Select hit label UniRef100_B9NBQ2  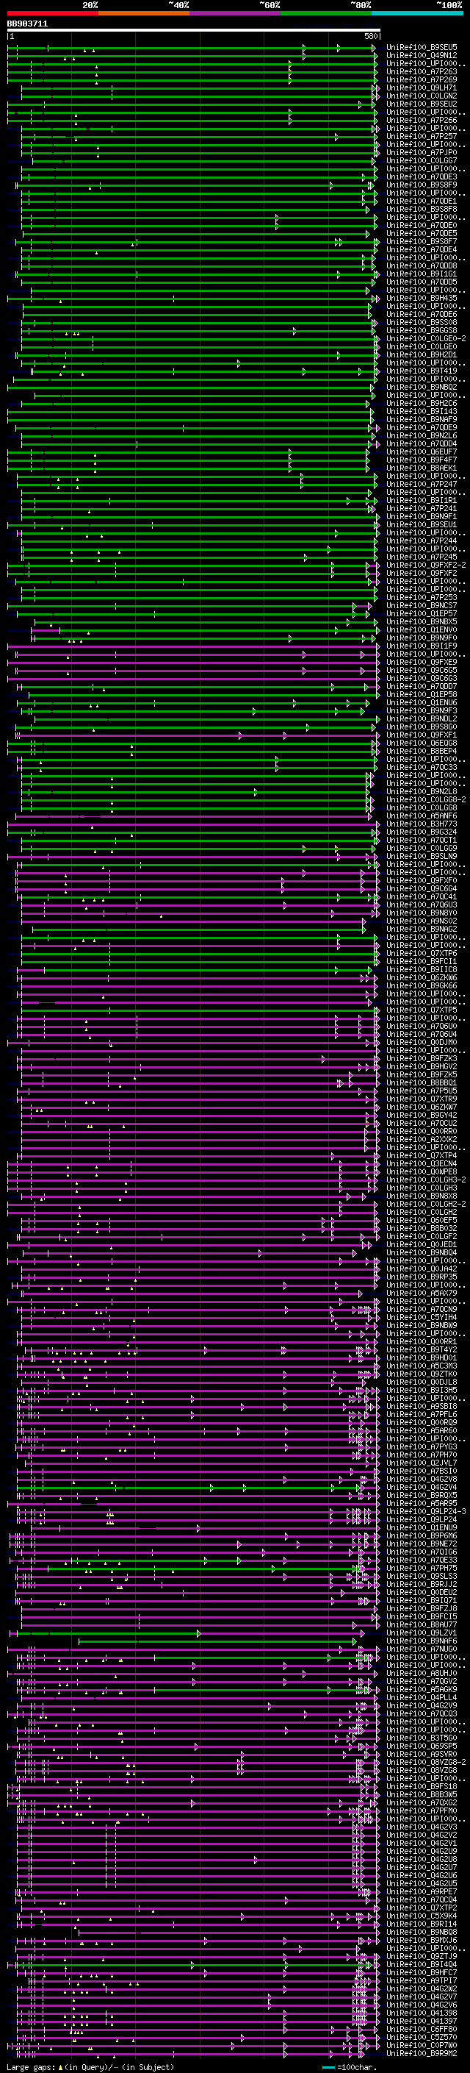coord(422,387)
